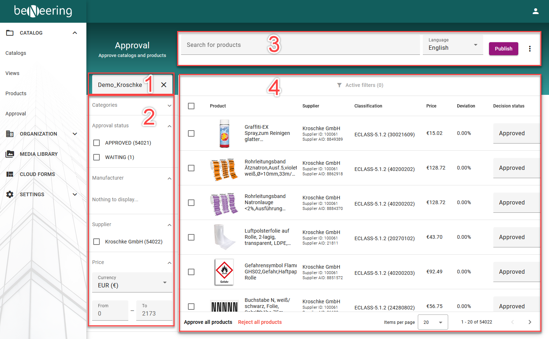This screenshot has height=339, width=549.
Task: Sort by Price column header
Action: pyautogui.click(x=431, y=106)
